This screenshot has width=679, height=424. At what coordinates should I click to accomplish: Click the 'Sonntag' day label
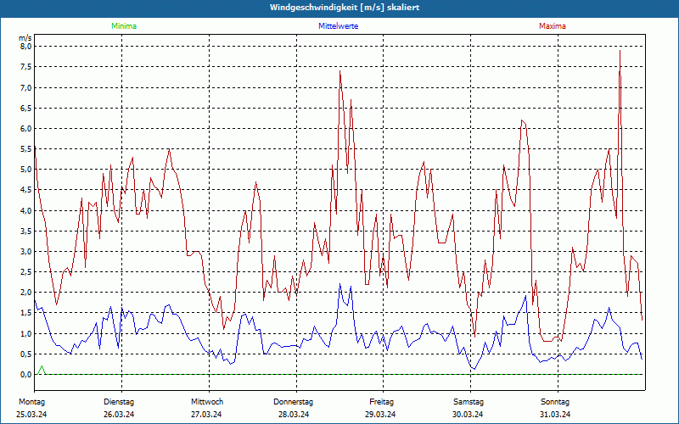[555, 402]
